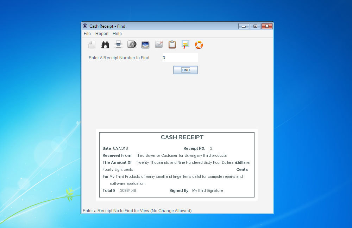The height and width of the screenshot is (228, 352).
Task: Click the landscape picture icon
Action: [x=145, y=45]
